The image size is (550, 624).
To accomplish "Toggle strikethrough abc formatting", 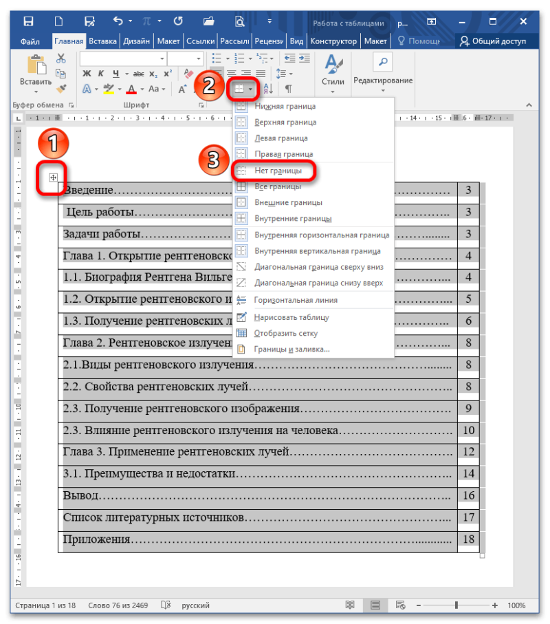I will [x=138, y=74].
